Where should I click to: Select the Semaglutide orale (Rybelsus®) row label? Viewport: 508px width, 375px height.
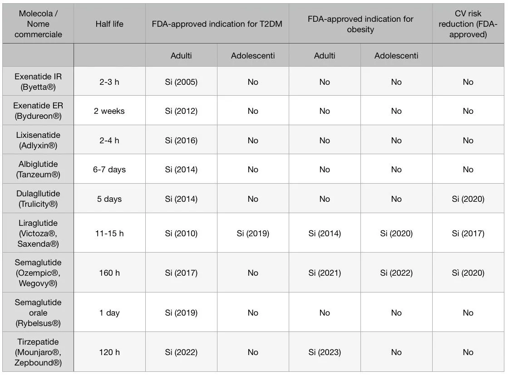click(38, 312)
